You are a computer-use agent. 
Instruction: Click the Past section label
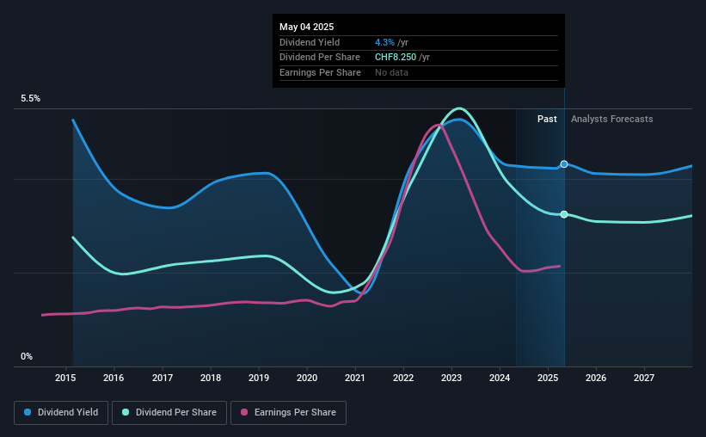(x=547, y=119)
